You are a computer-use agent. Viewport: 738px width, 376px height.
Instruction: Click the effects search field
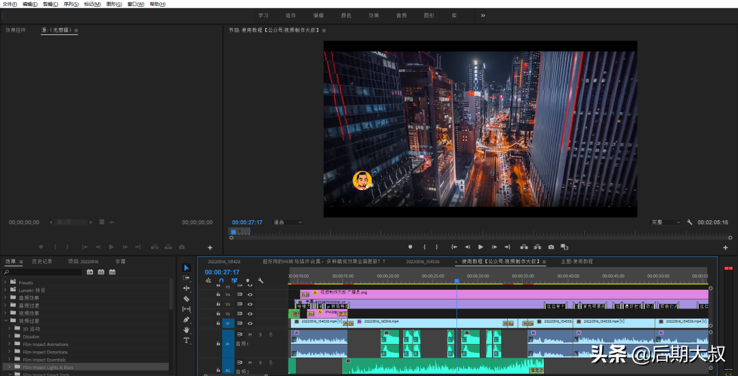tap(43, 272)
